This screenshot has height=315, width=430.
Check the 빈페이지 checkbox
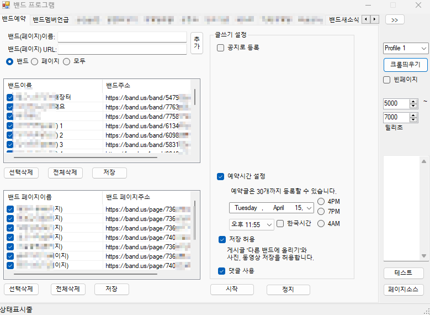pyautogui.click(x=387, y=80)
